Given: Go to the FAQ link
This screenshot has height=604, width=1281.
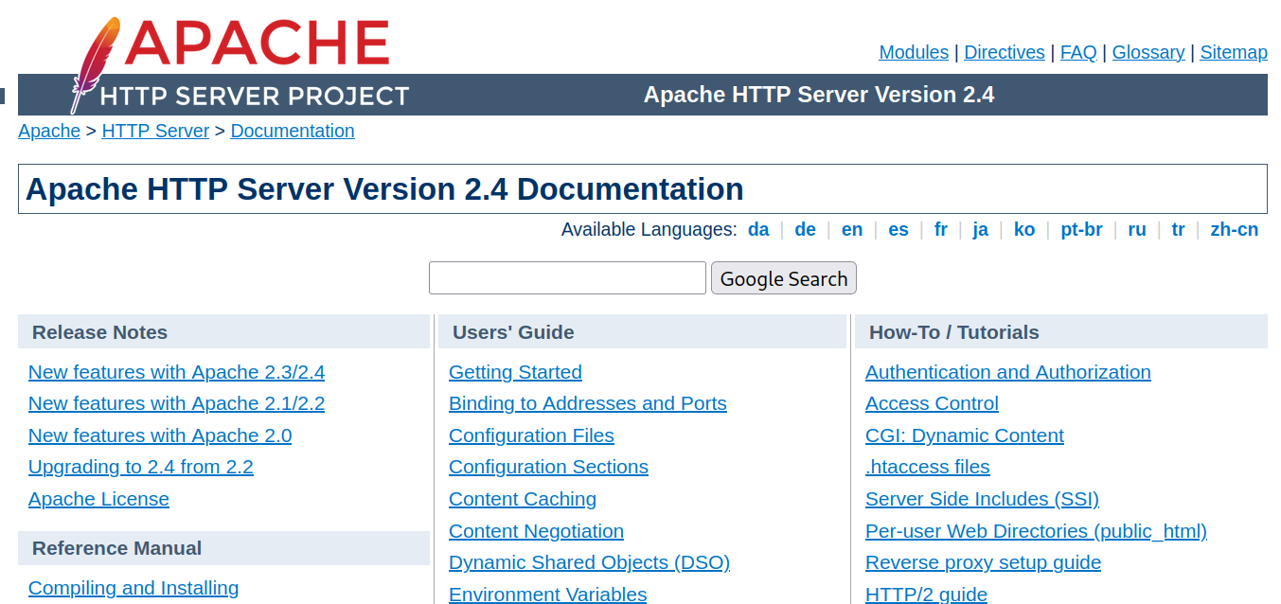Looking at the screenshot, I should coord(1078,53).
